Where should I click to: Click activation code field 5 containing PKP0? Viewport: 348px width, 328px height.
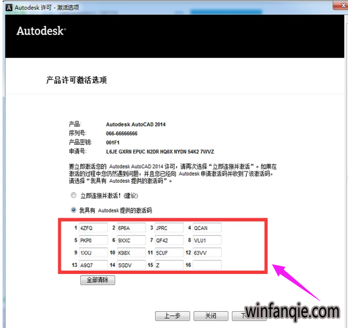(93, 240)
